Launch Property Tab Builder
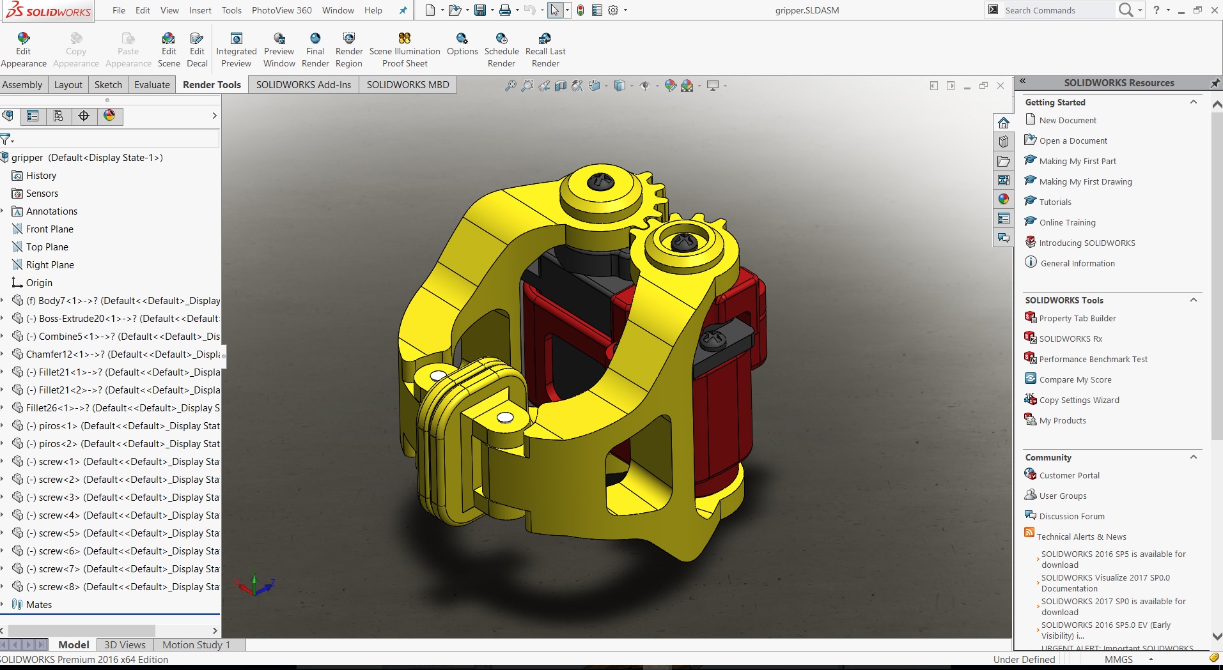The width and height of the screenshot is (1223, 670). point(1077,318)
